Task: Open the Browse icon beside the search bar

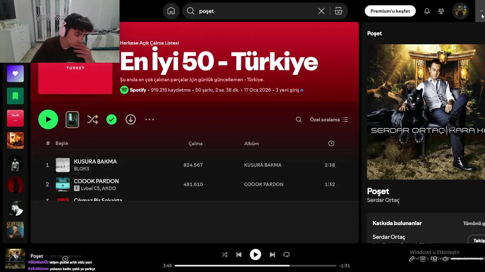Action: pos(338,11)
